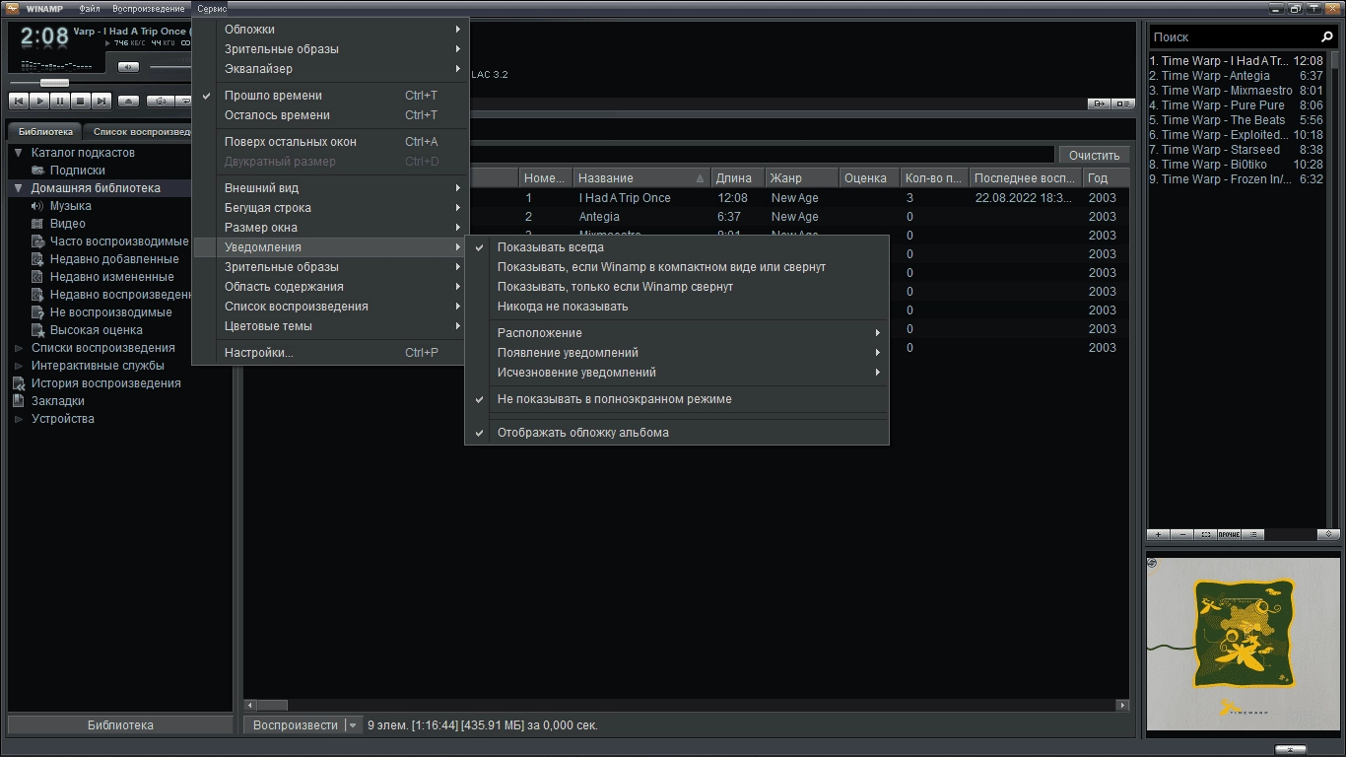Open the playlist selection options button
1346x757 pixels.
1206,534
